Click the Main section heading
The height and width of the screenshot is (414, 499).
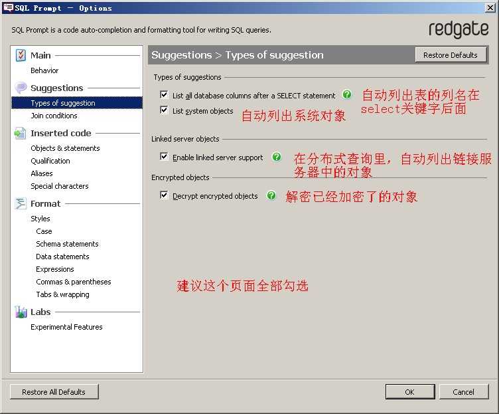pos(40,55)
